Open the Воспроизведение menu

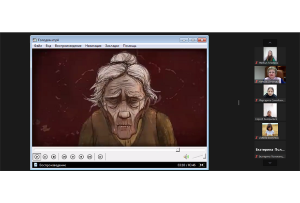pos(67,46)
